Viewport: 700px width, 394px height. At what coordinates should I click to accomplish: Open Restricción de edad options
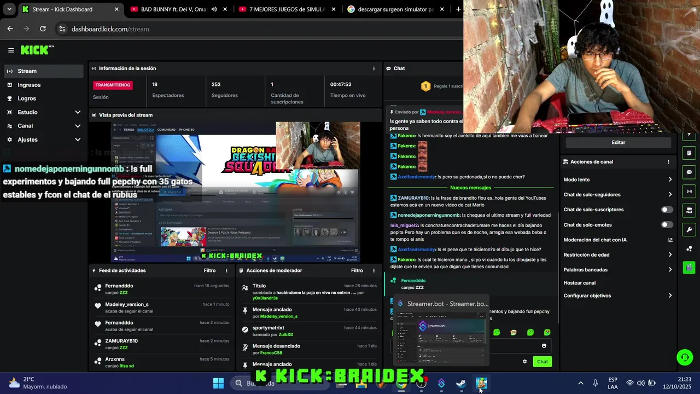[x=618, y=254]
